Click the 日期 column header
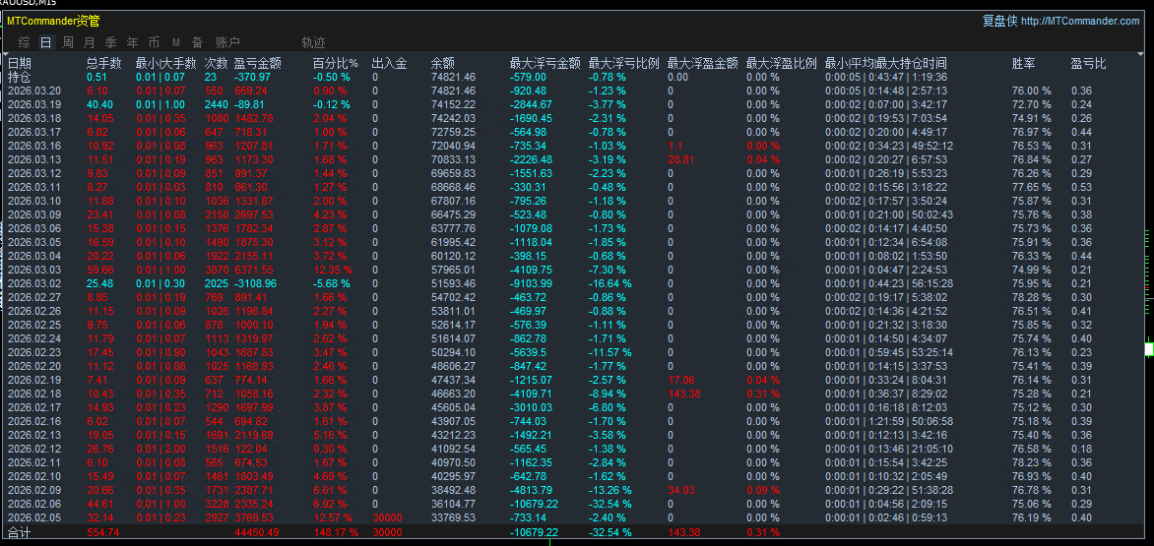This screenshot has height=546, width=1154. [20, 63]
